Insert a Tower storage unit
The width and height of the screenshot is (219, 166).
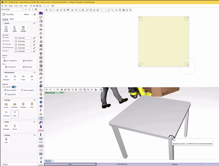[x=32, y=106]
